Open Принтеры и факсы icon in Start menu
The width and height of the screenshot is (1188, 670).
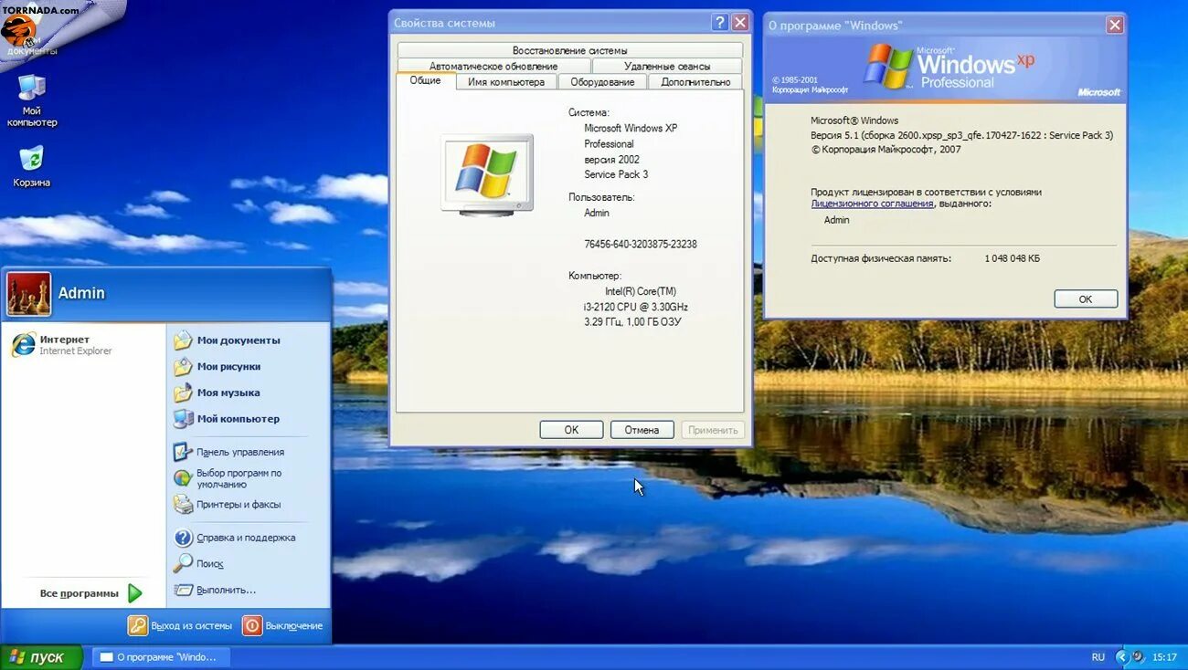point(183,505)
